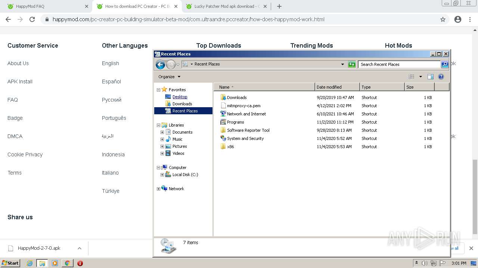Open the Start menu
Screen dimensions: 478x268
[10, 263]
